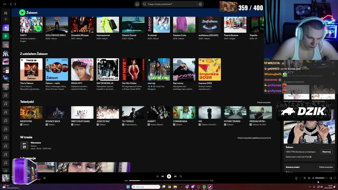Play the COWABONGA music video
The width and height of the screenshot is (338, 190).
184,112
